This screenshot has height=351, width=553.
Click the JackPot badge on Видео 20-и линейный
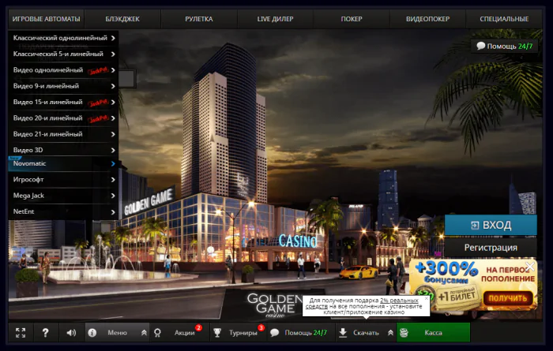98,119
